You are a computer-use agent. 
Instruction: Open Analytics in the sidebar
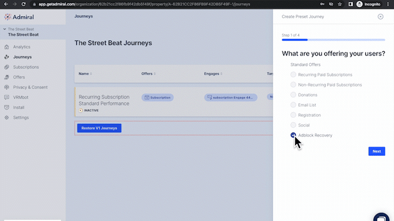click(x=21, y=47)
